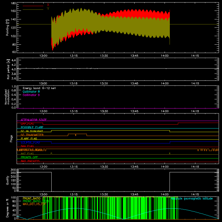
Task: Click the 14:00 tick under Roll period plot
Action: click(165, 84)
